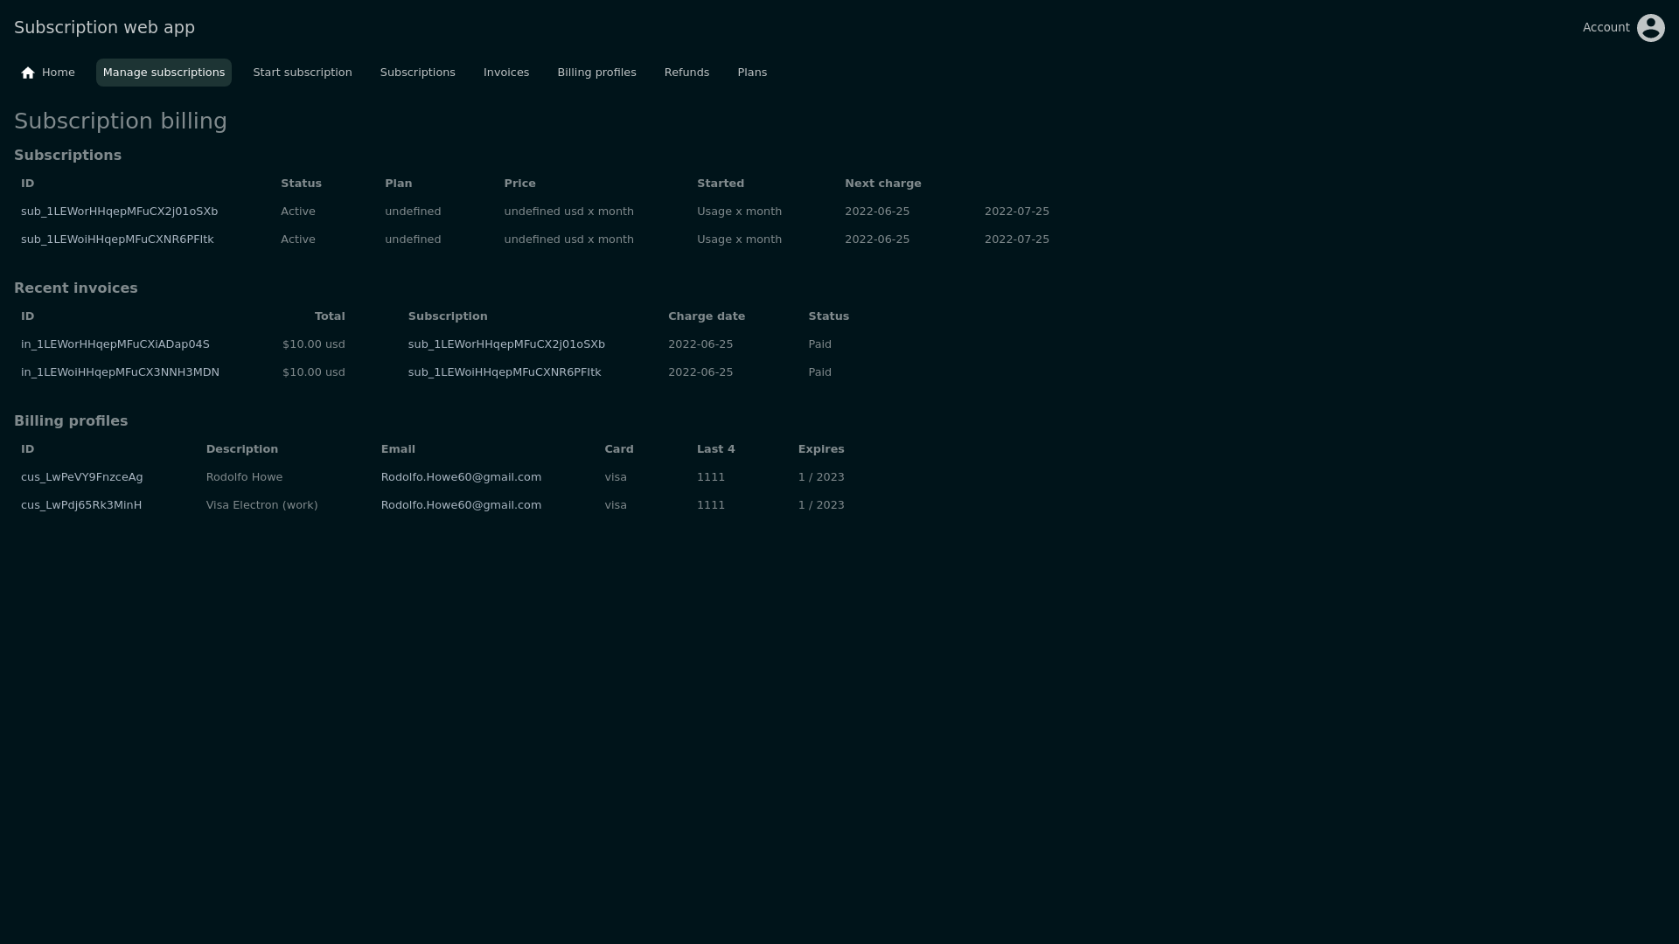Viewport: 1679px width, 944px height.
Task: Click the Home house icon
Action: (28, 73)
